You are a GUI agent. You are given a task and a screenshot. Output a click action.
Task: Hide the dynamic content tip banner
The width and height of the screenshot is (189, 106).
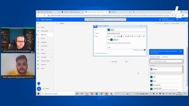pyautogui.click(x=181, y=51)
